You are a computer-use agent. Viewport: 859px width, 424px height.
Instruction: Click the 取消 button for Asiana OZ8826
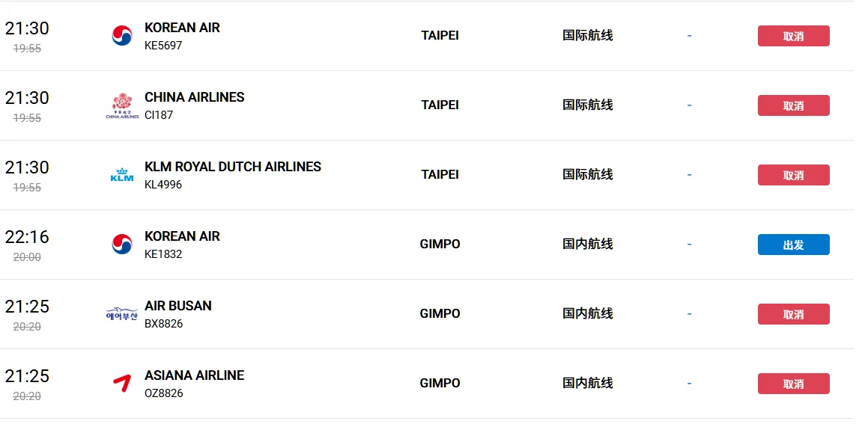click(x=793, y=384)
